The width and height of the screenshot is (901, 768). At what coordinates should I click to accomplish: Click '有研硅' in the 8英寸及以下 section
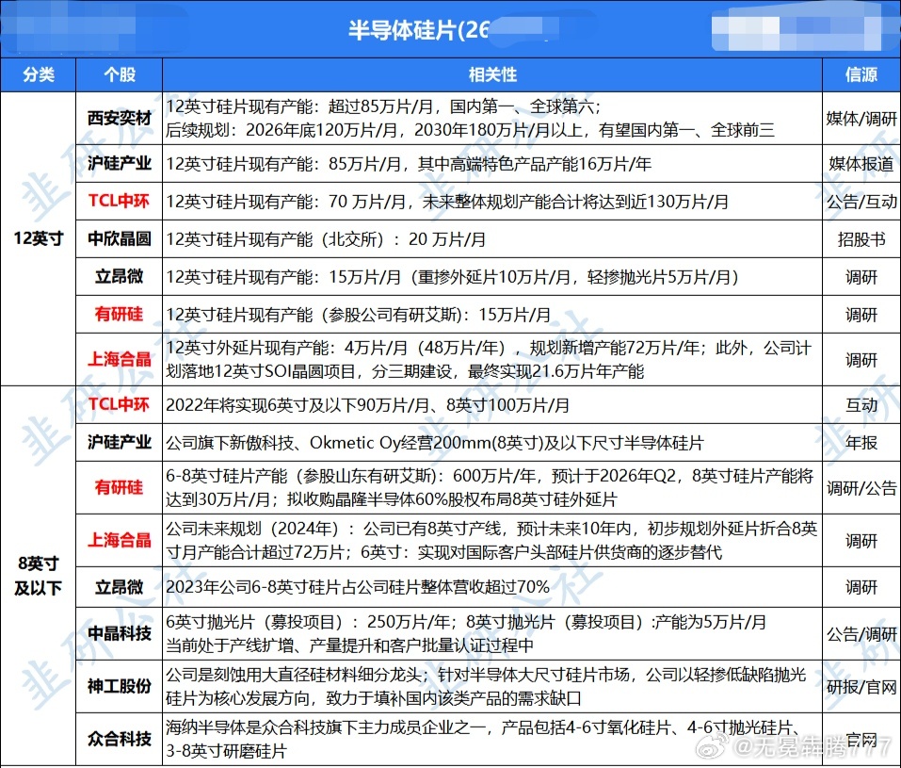[119, 487]
